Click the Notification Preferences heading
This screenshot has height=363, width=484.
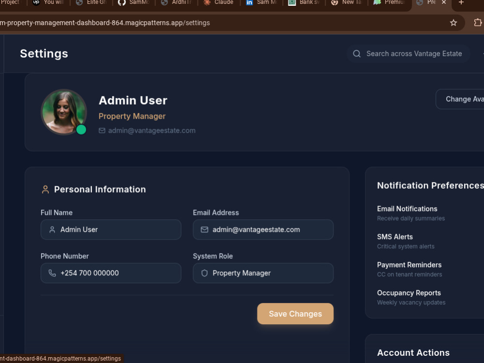[x=431, y=185]
